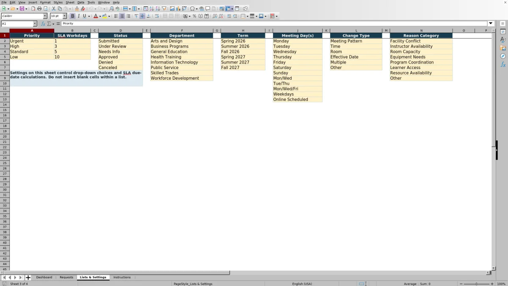Screen dimensions: 508x286
Task: Click the Save document icon
Action: pos(22,8)
